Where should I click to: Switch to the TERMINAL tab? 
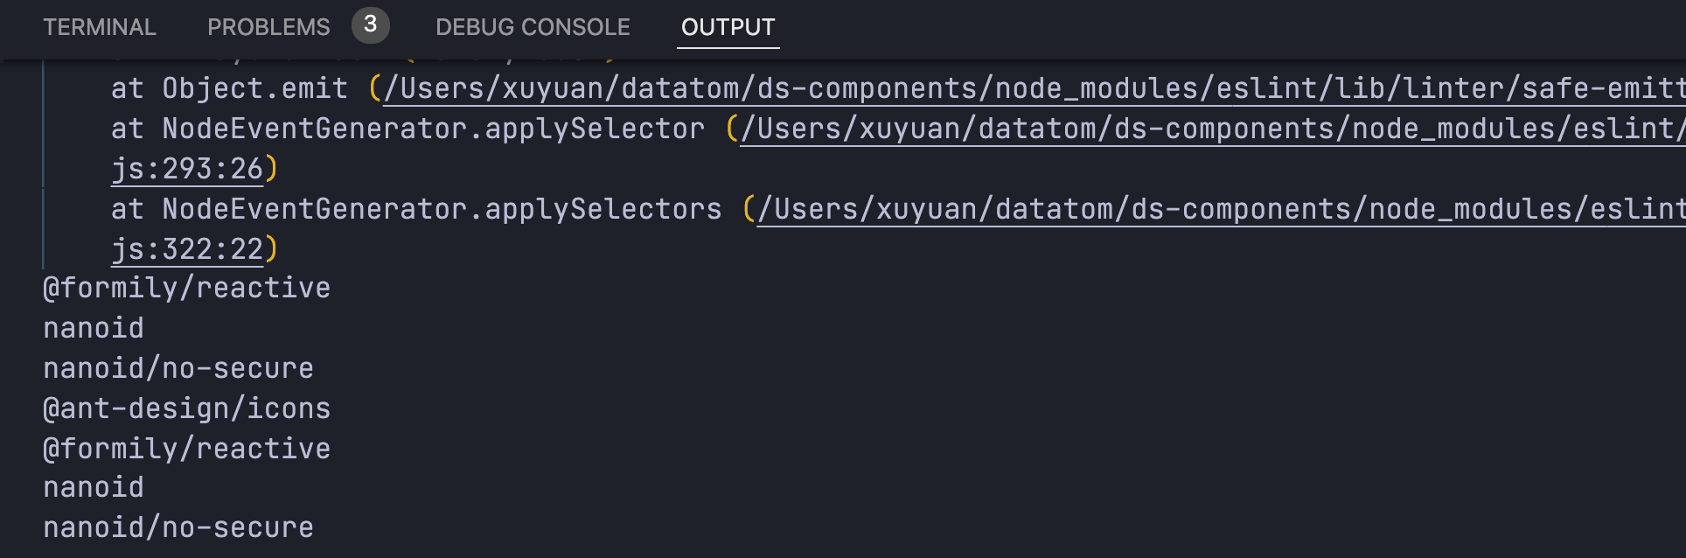[100, 27]
